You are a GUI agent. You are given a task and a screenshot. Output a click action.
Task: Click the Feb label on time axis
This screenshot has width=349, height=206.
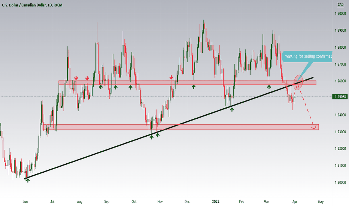click(x=242, y=202)
